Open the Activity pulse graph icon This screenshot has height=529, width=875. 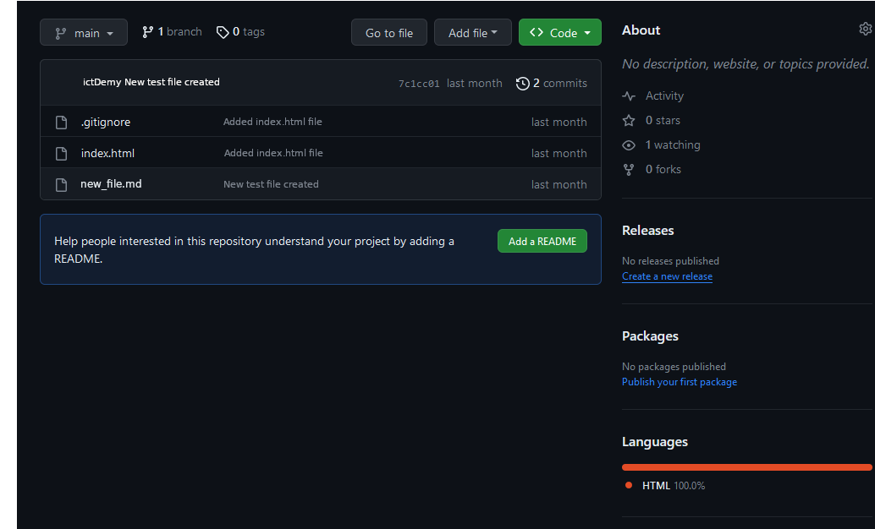[x=628, y=95]
